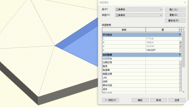The width and height of the screenshot is (189, 108).
Task: Click the 参数 column header
Action: [x=124, y=30]
